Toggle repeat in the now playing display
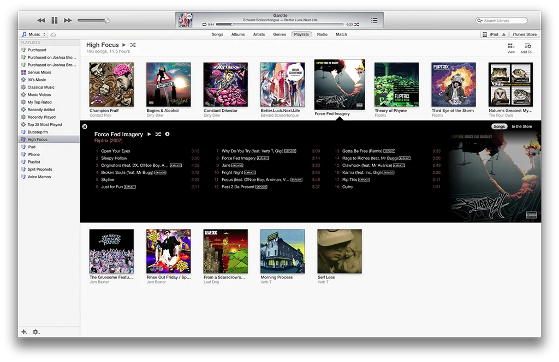 click(x=204, y=24)
